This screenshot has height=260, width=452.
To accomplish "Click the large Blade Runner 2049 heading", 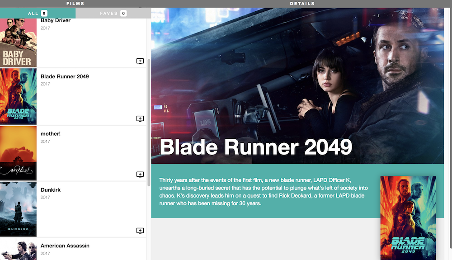I will [x=256, y=147].
